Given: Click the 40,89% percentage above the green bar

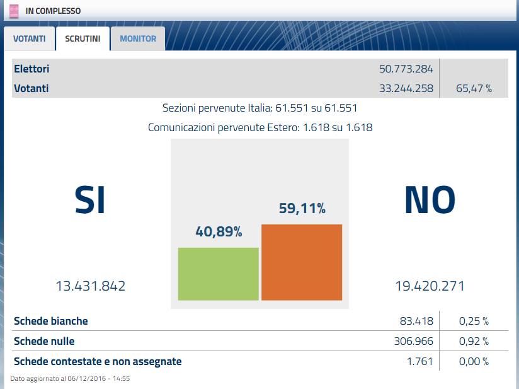Looking at the screenshot, I should pos(219,231).
